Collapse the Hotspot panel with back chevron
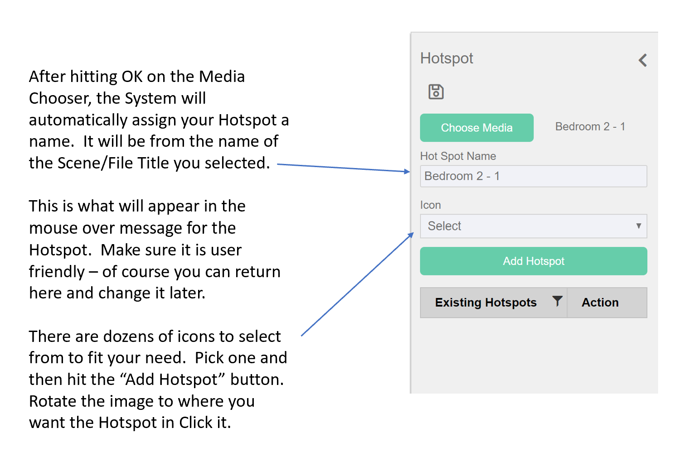The height and width of the screenshot is (452, 698). 643,60
